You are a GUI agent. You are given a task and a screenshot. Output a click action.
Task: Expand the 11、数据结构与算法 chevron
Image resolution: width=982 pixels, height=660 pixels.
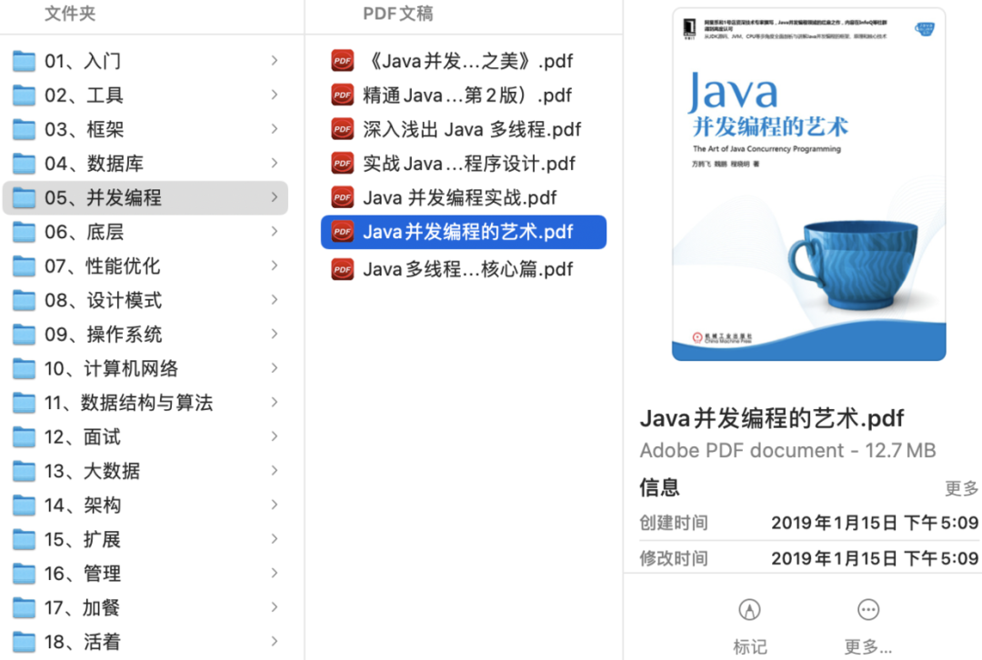[x=274, y=402]
